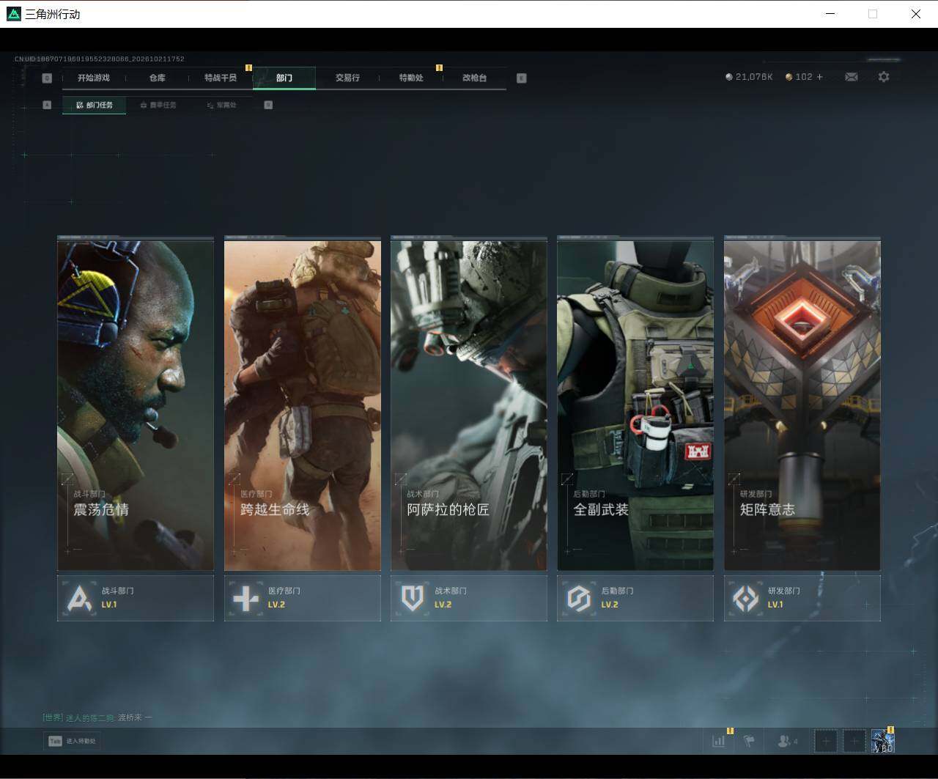Open the 全副武装 logistics department card

click(635, 404)
